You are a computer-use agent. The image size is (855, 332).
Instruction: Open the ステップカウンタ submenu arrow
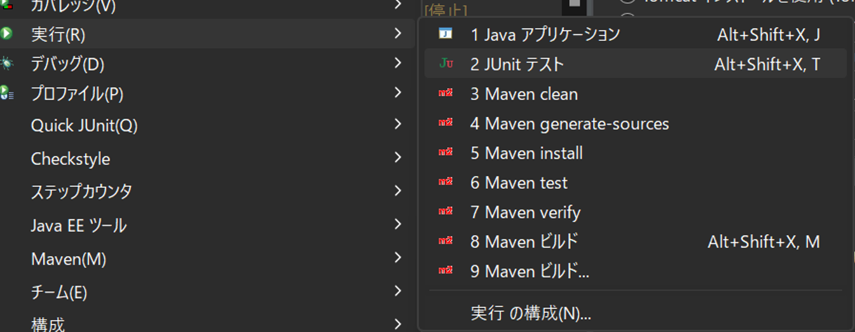coord(398,191)
